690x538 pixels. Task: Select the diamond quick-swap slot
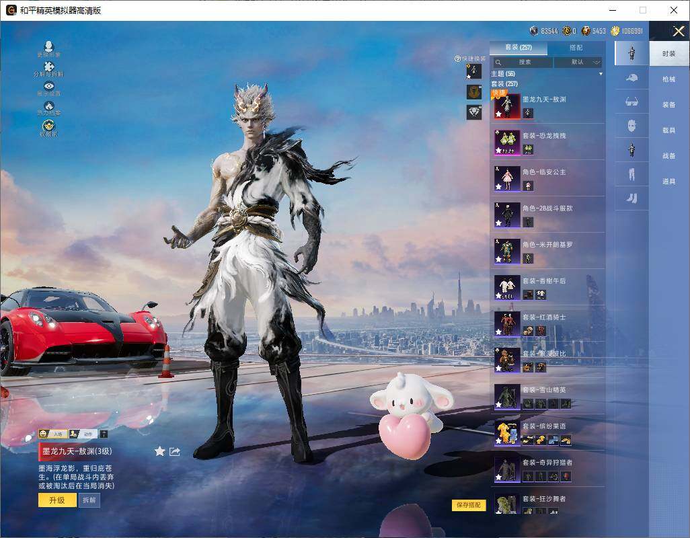(x=474, y=112)
